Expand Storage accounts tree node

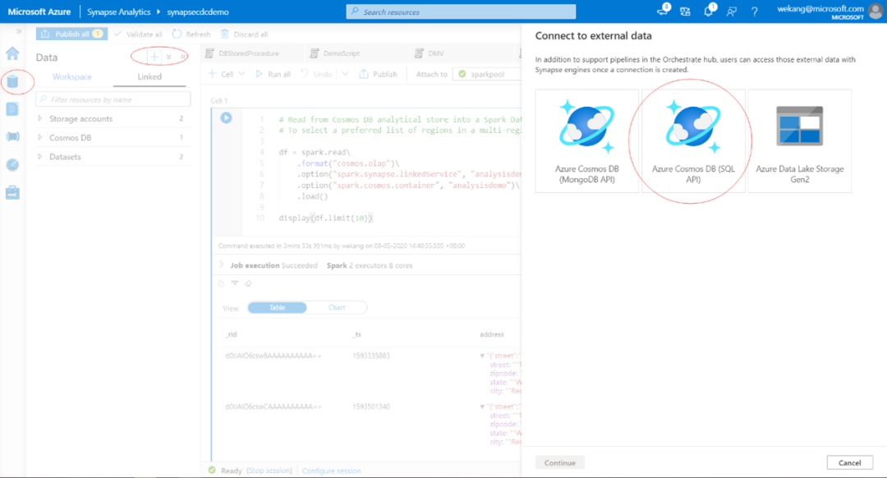click(39, 119)
